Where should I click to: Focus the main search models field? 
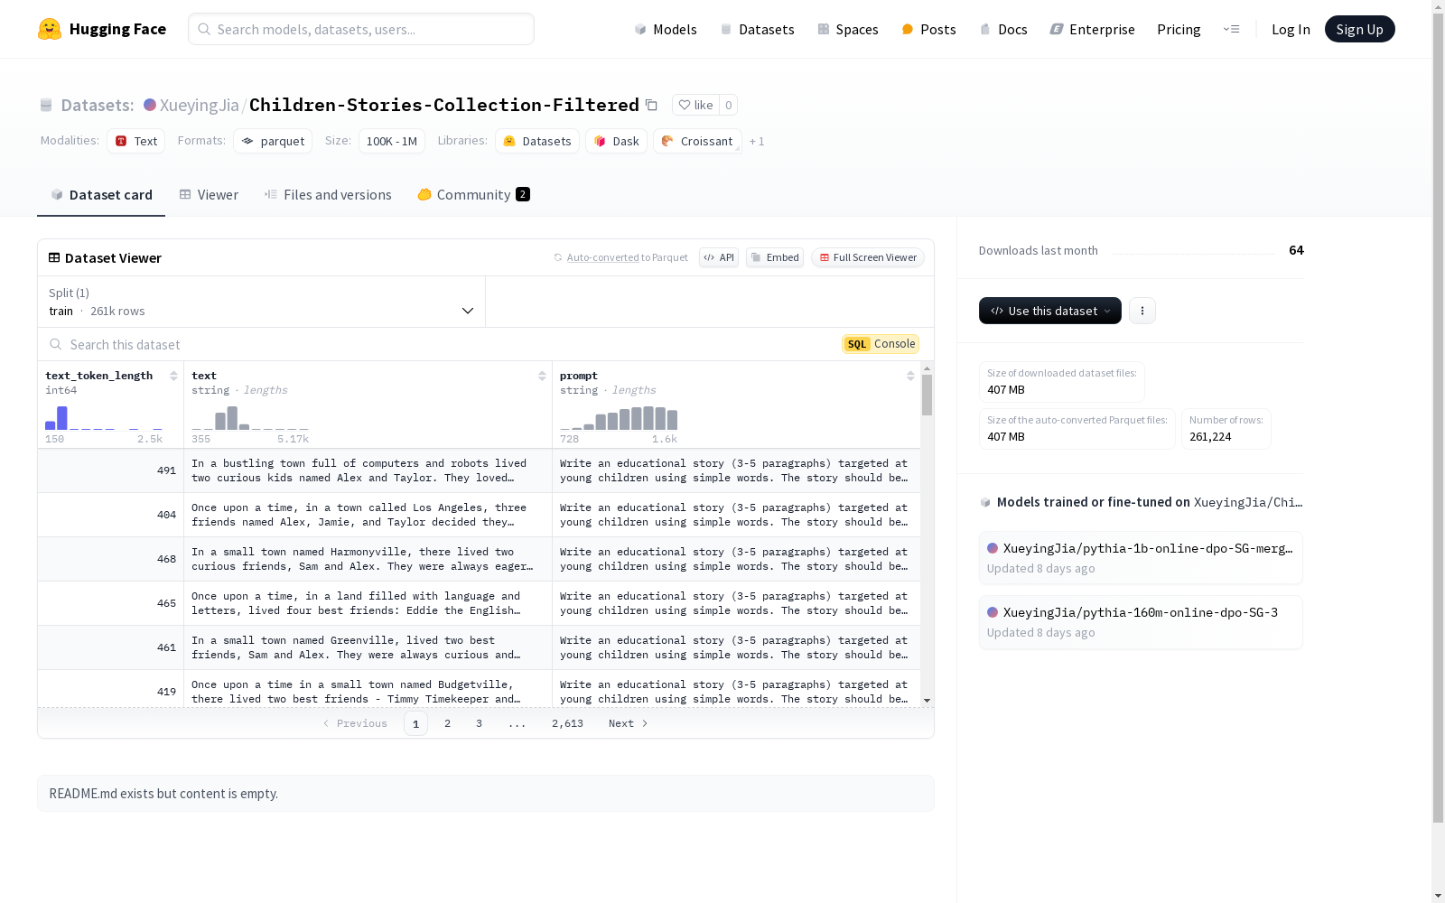361,29
